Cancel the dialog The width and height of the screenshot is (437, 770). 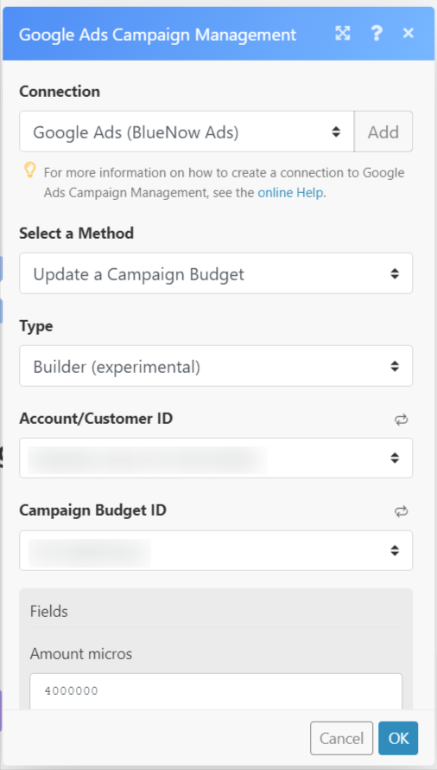point(341,738)
